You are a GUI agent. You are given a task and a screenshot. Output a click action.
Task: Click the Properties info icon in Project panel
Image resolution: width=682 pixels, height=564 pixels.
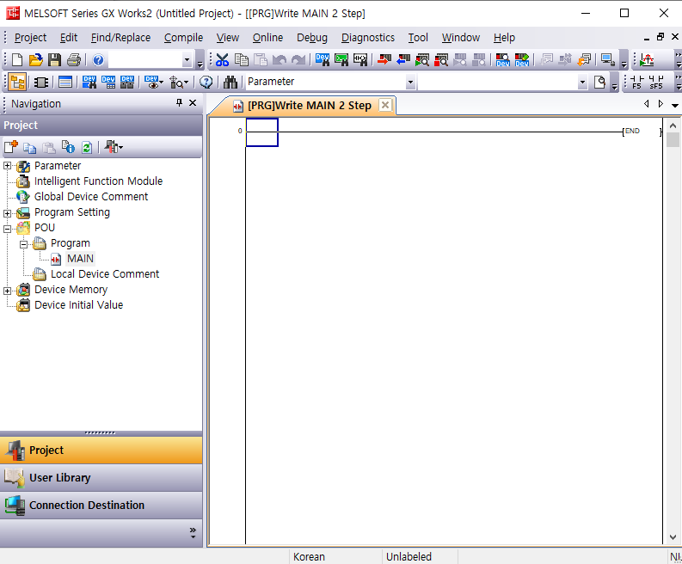click(x=68, y=147)
